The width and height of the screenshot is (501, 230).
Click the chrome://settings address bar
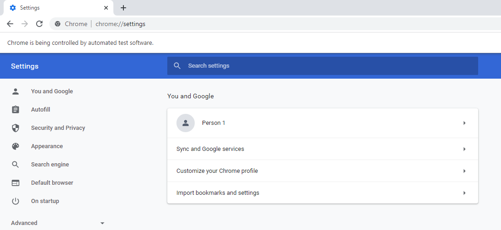click(275, 24)
